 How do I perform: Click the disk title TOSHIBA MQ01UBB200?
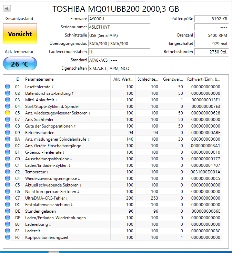(x=116, y=9)
